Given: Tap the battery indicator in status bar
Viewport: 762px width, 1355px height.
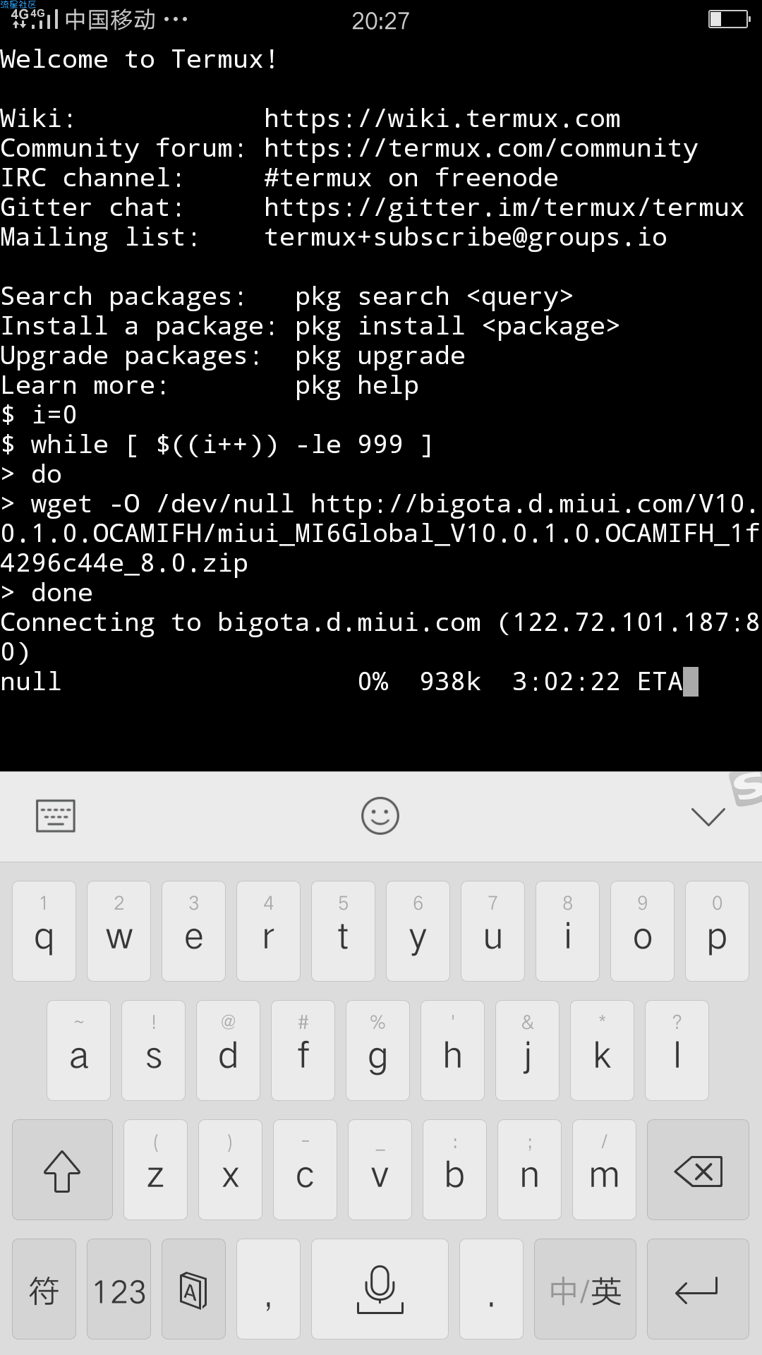Looking at the screenshot, I should click(730, 19).
